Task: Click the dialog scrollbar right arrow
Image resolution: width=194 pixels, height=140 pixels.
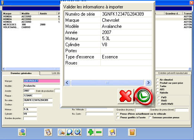Action: pyautogui.click(x=148, y=83)
